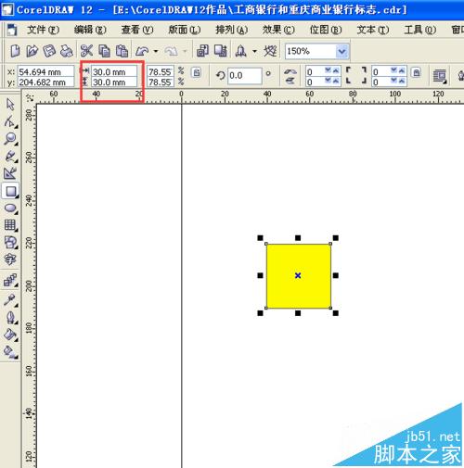Open the 文本(T) menu
This screenshot has height=468, width=464.
click(373, 30)
